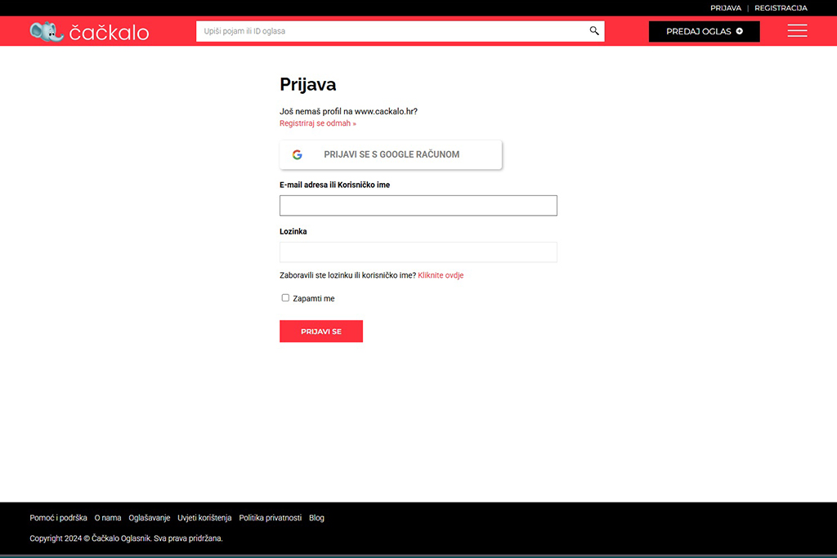Viewport: 837px width, 558px height.
Task: Open Kliknite ovdje for forgotten password
Action: (x=440, y=275)
